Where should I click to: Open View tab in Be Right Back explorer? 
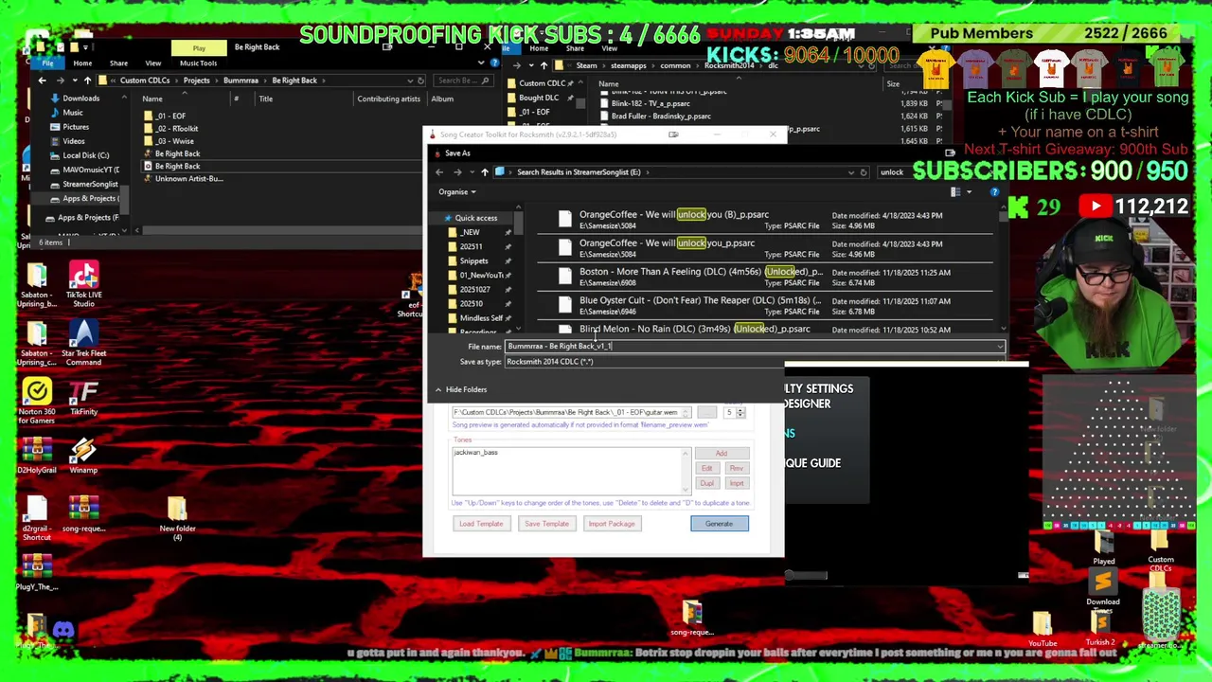click(152, 63)
